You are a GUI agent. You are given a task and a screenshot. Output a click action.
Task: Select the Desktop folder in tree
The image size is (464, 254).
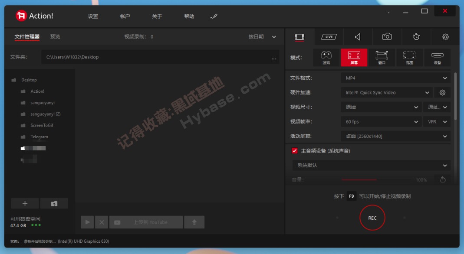click(29, 80)
